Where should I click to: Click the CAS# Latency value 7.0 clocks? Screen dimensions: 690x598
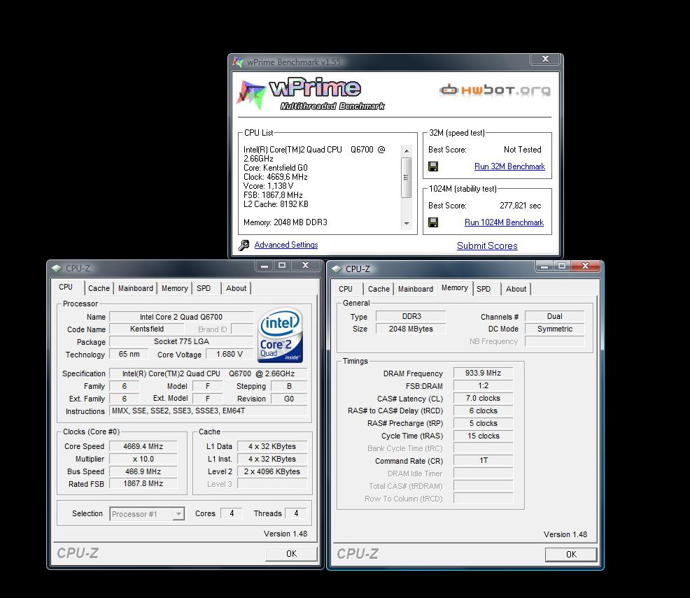(x=483, y=398)
